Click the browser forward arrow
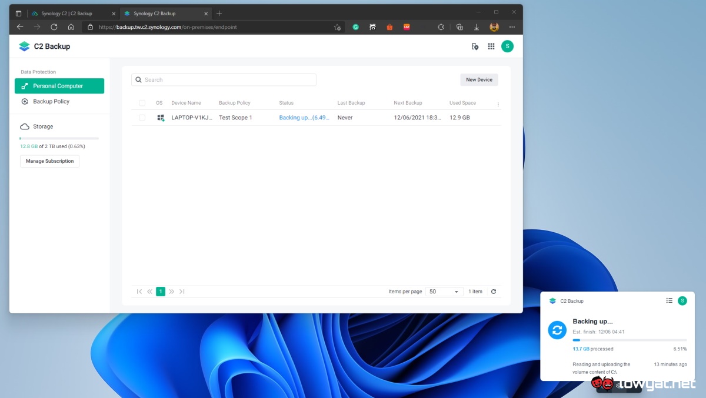This screenshot has height=398, width=706. [x=37, y=27]
